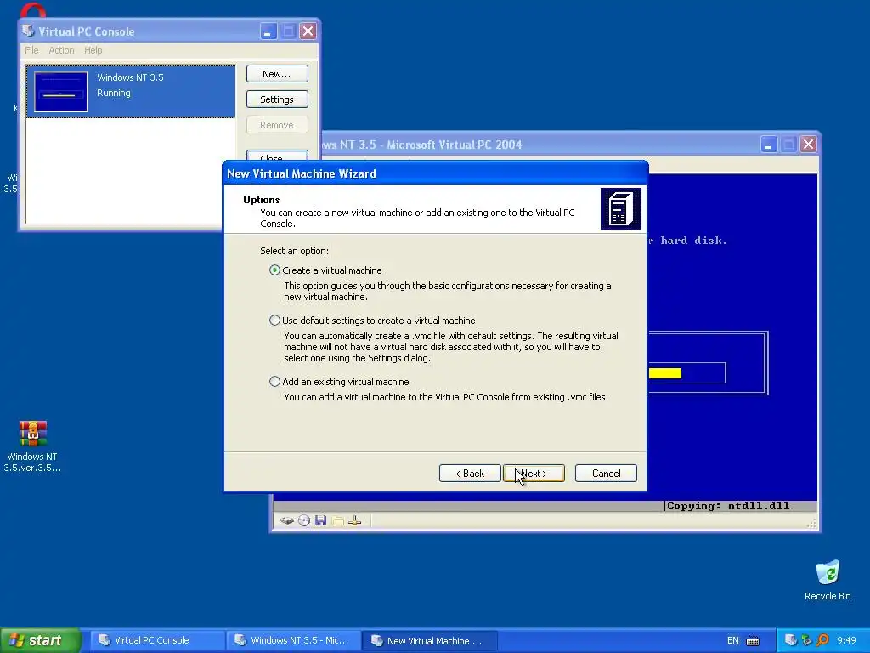The width and height of the screenshot is (870, 653).
Task: Click the partially hidden Close button in Console
Action: tap(277, 156)
